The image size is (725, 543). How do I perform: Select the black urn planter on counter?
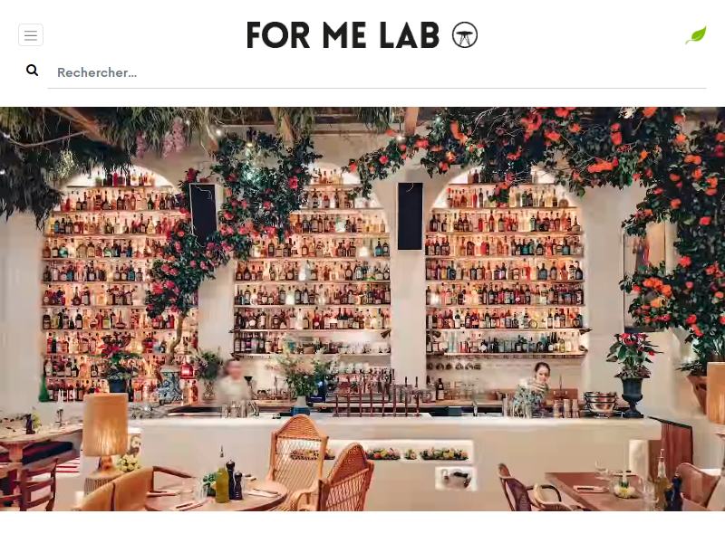coord(632,397)
